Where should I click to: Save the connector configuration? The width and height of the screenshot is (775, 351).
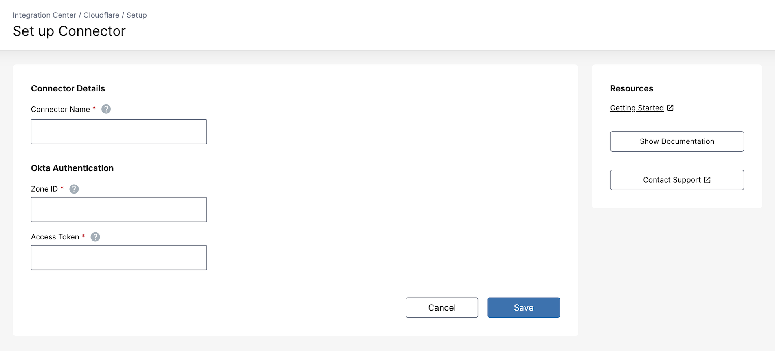(523, 307)
